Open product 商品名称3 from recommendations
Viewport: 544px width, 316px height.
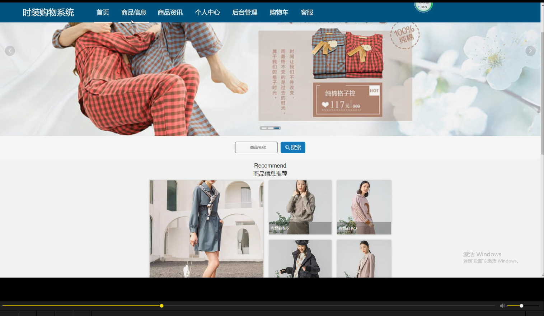tap(364, 207)
